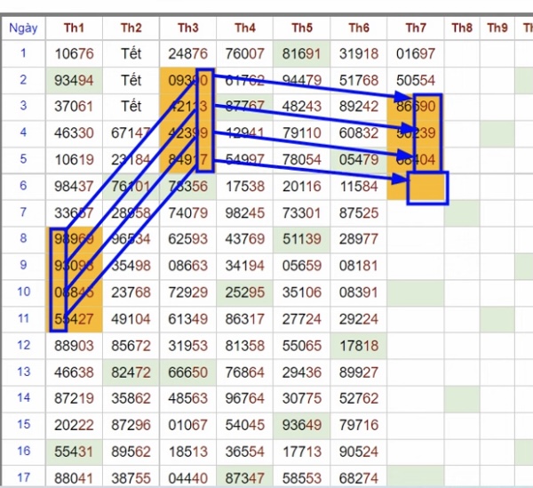
Task: Select the green 55431 cell
Action: click(74, 452)
